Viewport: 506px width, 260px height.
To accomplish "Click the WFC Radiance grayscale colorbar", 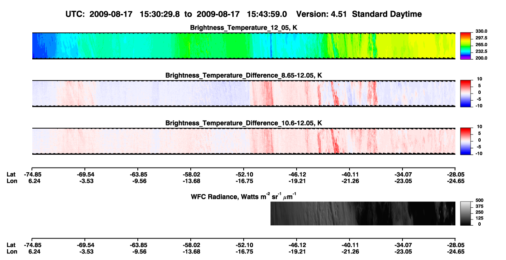I will point(466,213).
